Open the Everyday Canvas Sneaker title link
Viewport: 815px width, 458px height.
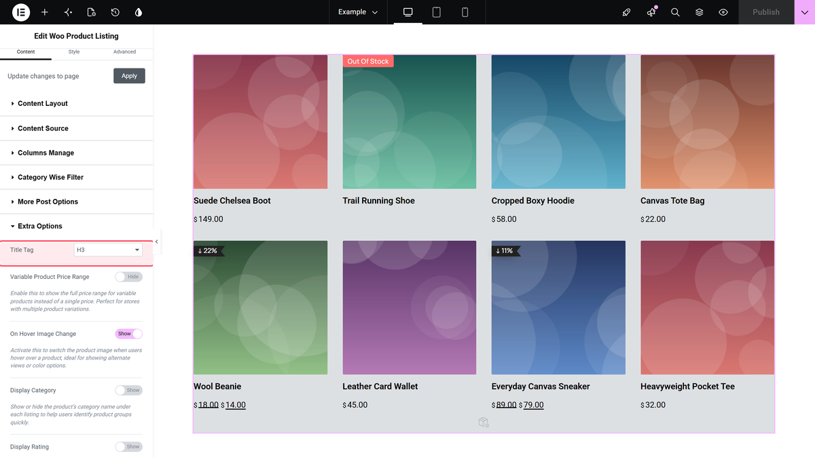541,387
